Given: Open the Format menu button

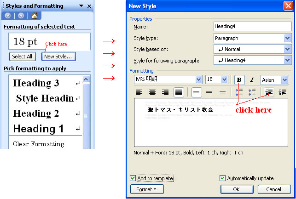Looking at the screenshot, I should coord(147,189).
